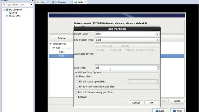Select the sda1 partition row
Image resolution: width=199 pixels, height=112 pixels.
[x=62, y=52]
